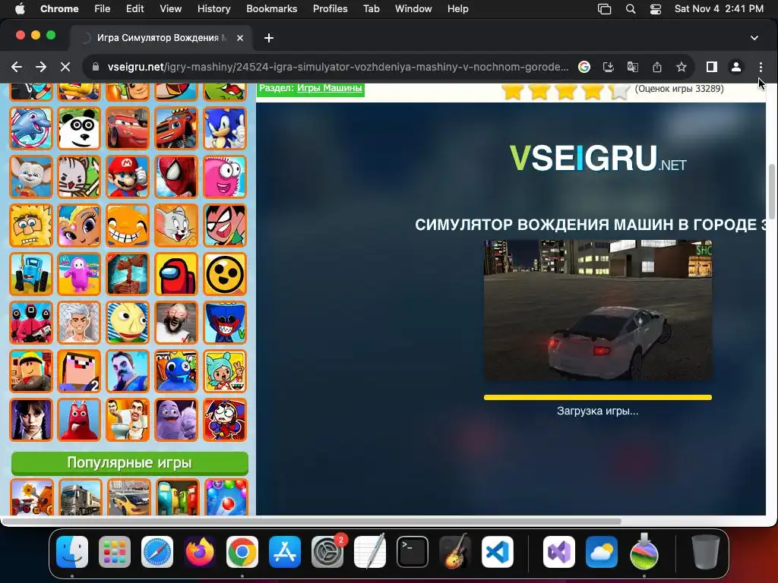Click the VSEIGRU.NET logo
The height and width of the screenshot is (583, 778).
pyautogui.click(x=597, y=158)
